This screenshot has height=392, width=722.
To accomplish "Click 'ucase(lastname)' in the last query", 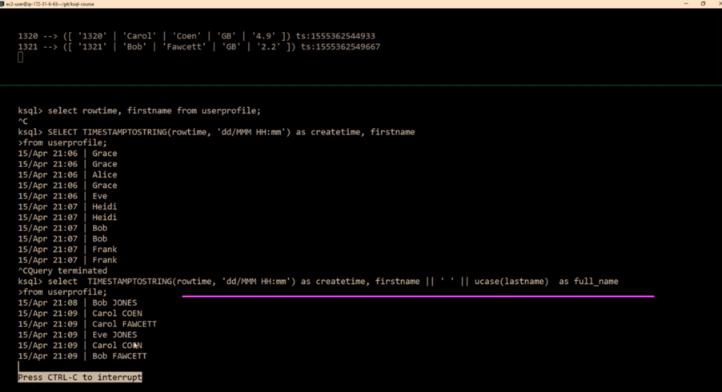I will [x=511, y=281].
